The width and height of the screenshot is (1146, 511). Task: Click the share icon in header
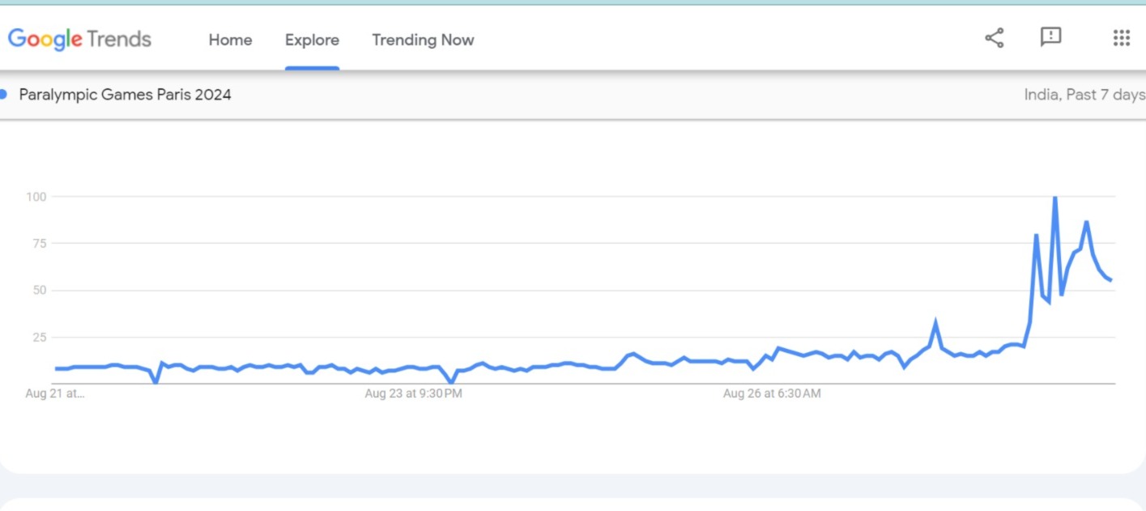pyautogui.click(x=994, y=38)
